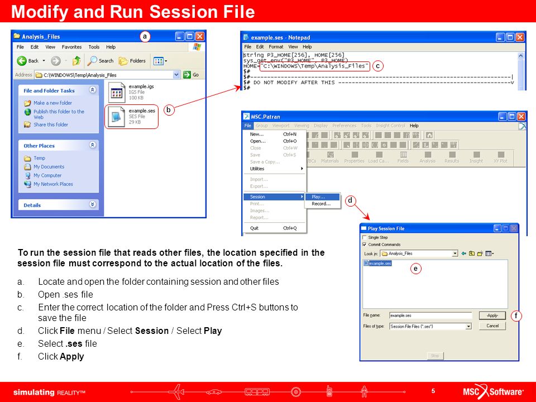
Task: Open My Computer under Other Places
Action: [47, 175]
